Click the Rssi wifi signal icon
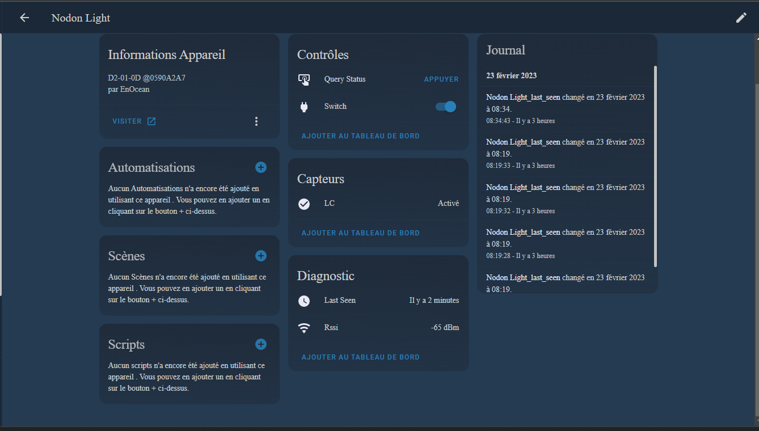This screenshot has width=759, height=431. pyautogui.click(x=304, y=328)
